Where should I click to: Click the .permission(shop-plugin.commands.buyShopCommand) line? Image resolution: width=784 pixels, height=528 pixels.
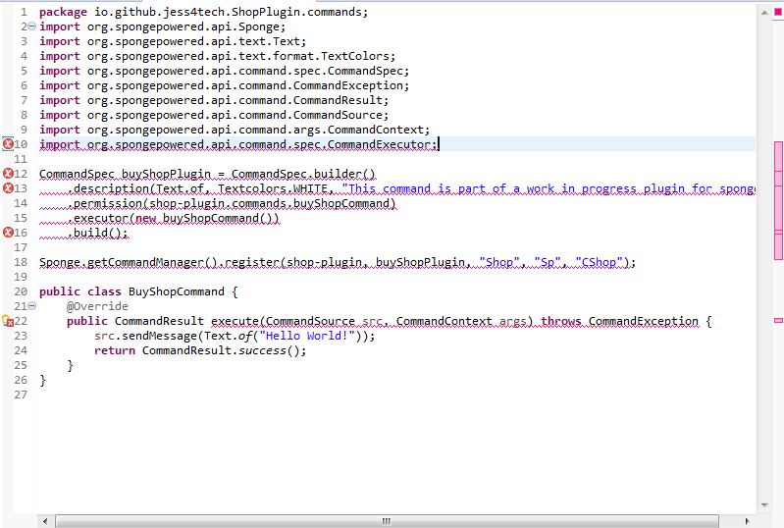(x=232, y=203)
